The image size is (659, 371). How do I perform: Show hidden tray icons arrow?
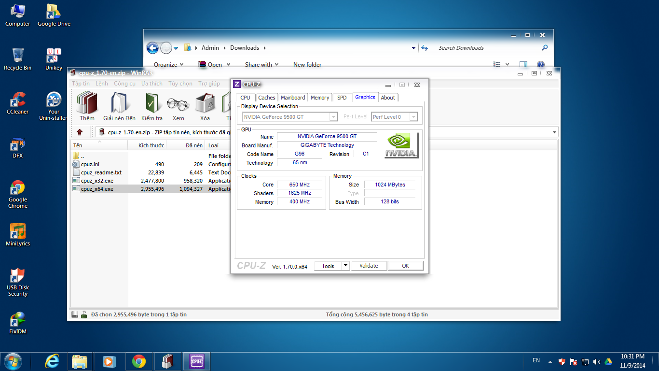click(x=549, y=361)
